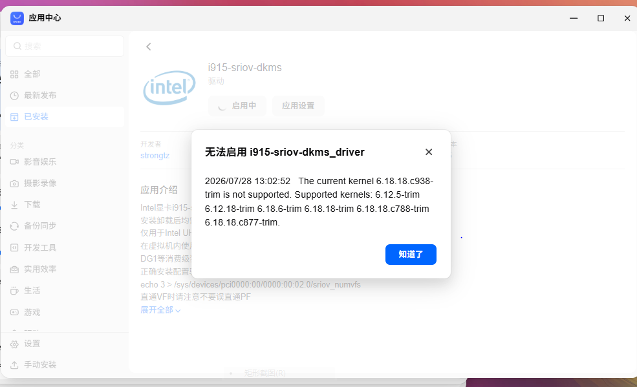Open 最新发布 section
Image resolution: width=637 pixels, height=387 pixels.
click(65, 96)
